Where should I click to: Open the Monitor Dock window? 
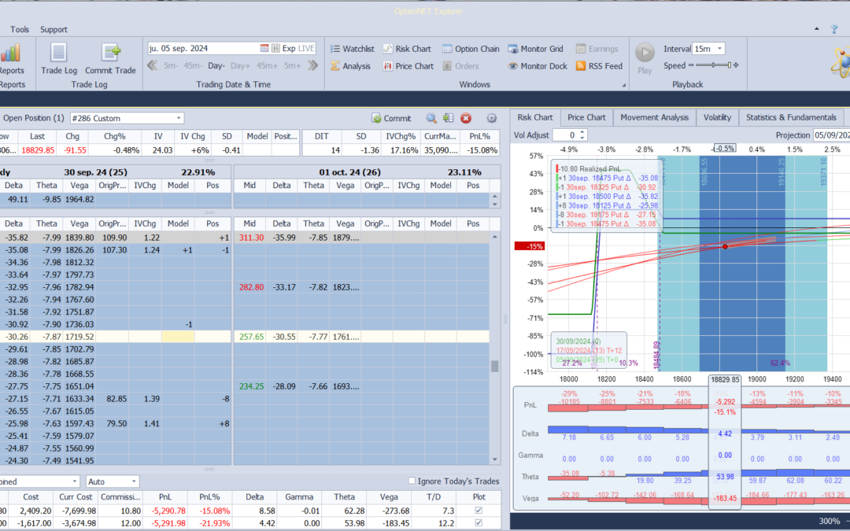tap(538, 66)
